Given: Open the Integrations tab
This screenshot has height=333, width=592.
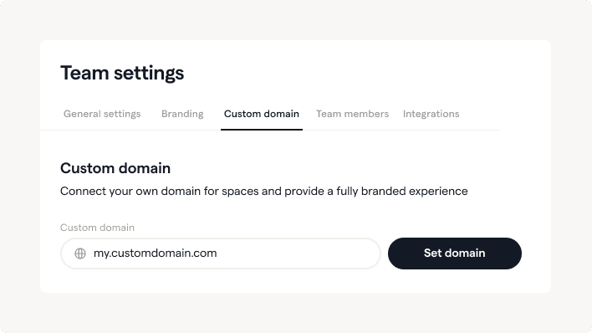Looking at the screenshot, I should tap(431, 114).
